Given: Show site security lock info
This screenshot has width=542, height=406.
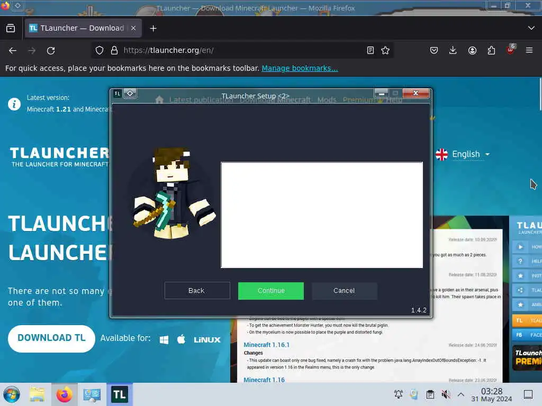Looking at the screenshot, I should [x=114, y=50].
